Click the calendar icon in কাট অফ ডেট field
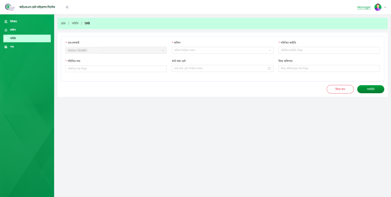The image size is (391, 197). pos(269,68)
